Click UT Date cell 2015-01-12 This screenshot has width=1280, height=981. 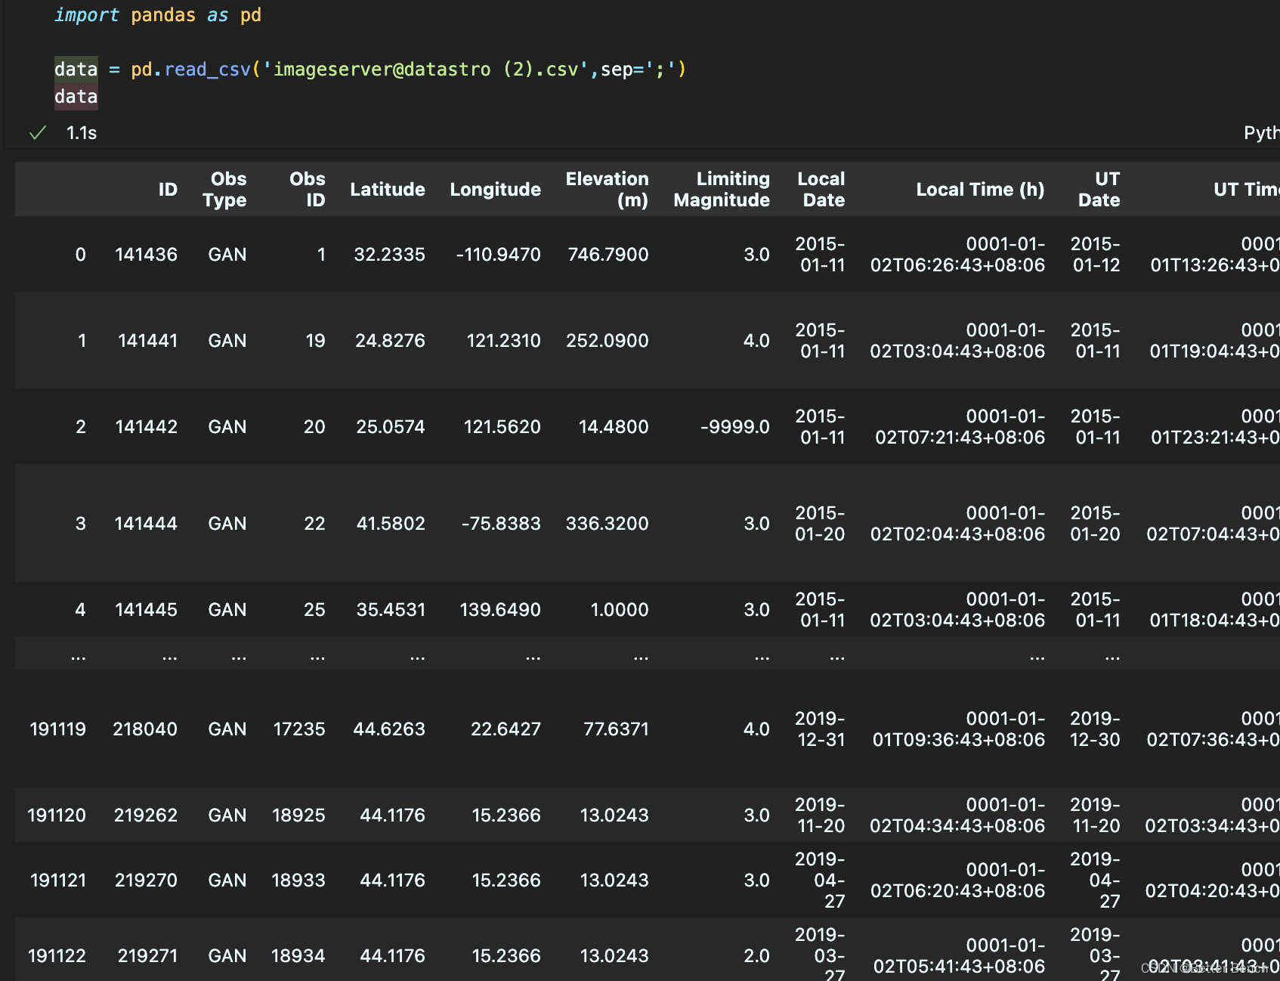point(1096,255)
